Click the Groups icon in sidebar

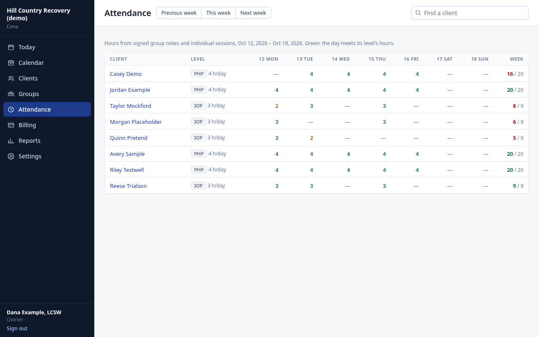[x=11, y=94]
